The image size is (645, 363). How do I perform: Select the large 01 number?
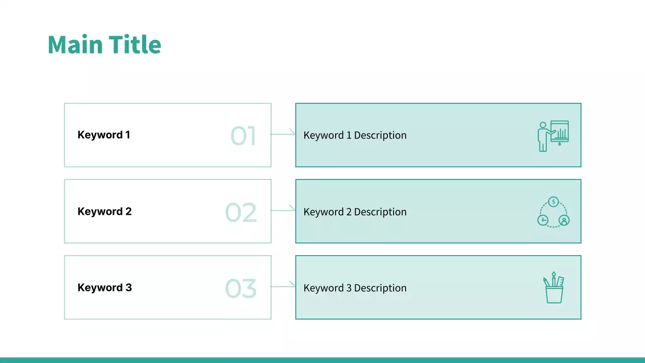pos(243,136)
